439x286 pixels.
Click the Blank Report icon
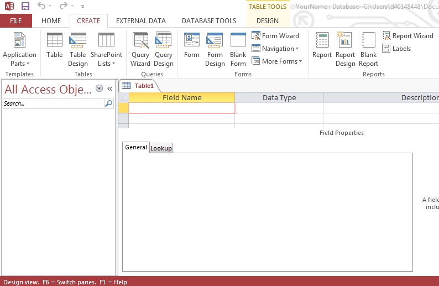pyautogui.click(x=368, y=49)
